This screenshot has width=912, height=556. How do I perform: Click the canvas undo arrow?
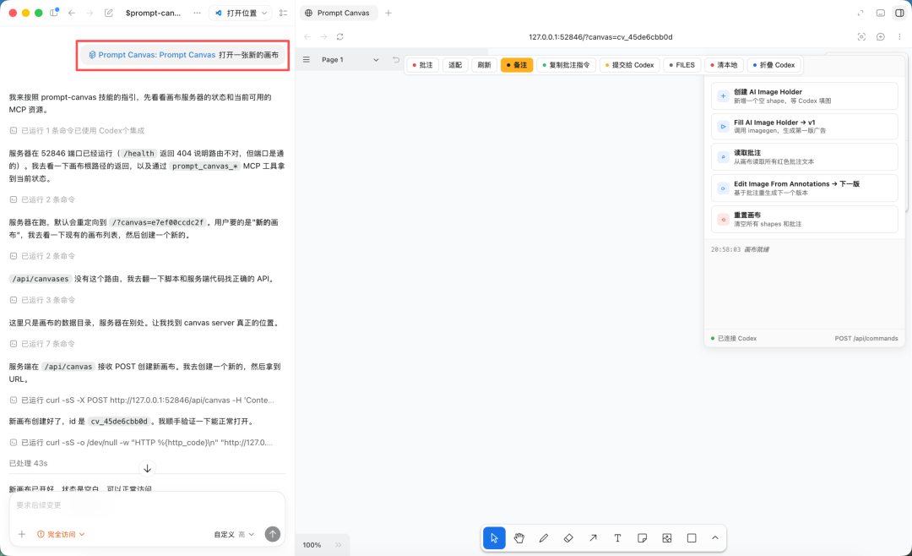click(x=396, y=59)
